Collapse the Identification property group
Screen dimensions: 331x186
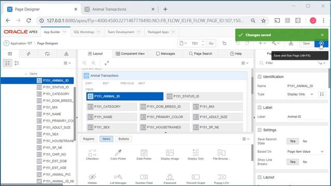[260, 77]
